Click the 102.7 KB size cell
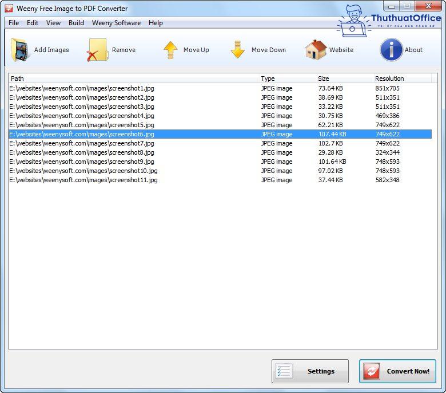Screen dimensions: 446x393 (x=330, y=143)
